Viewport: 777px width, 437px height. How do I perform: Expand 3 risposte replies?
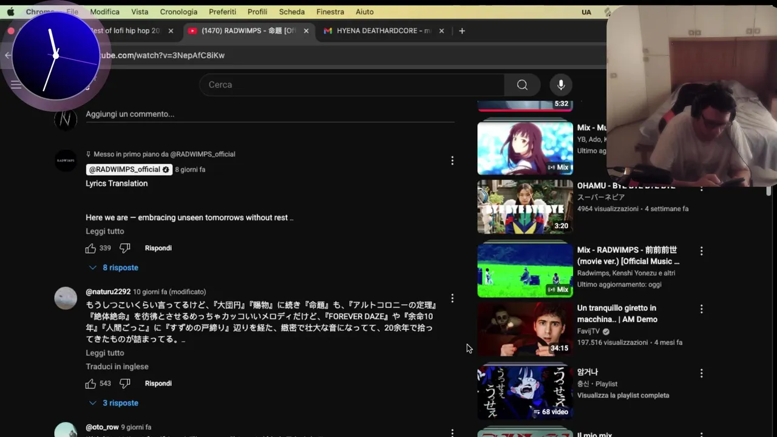click(x=114, y=403)
